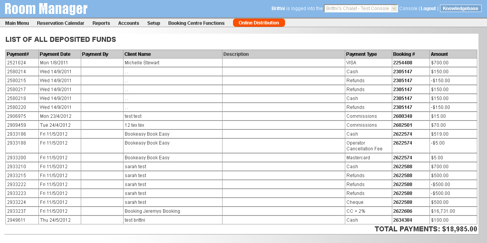Click the Brittni username text

pyautogui.click(x=278, y=8)
